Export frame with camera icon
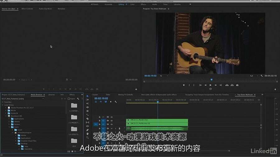The height and width of the screenshot is (157, 280). (x=237, y=85)
